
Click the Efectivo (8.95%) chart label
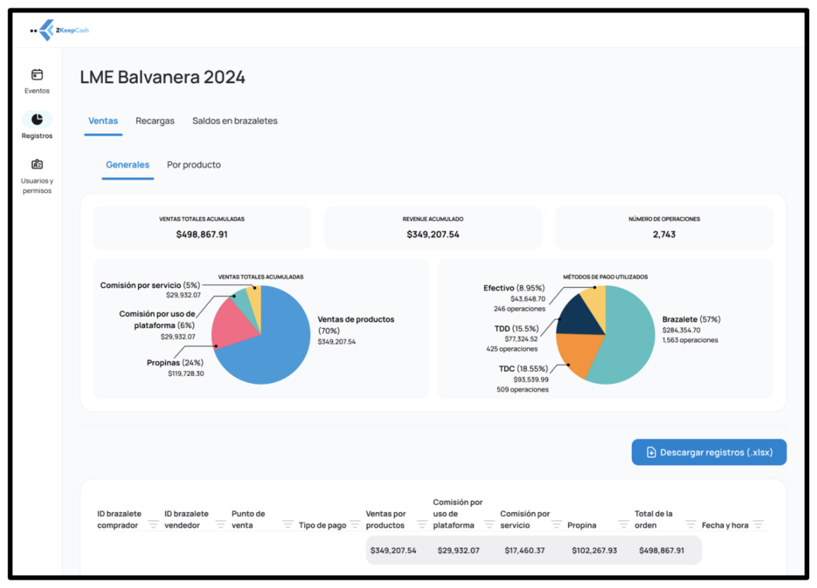tap(515, 288)
